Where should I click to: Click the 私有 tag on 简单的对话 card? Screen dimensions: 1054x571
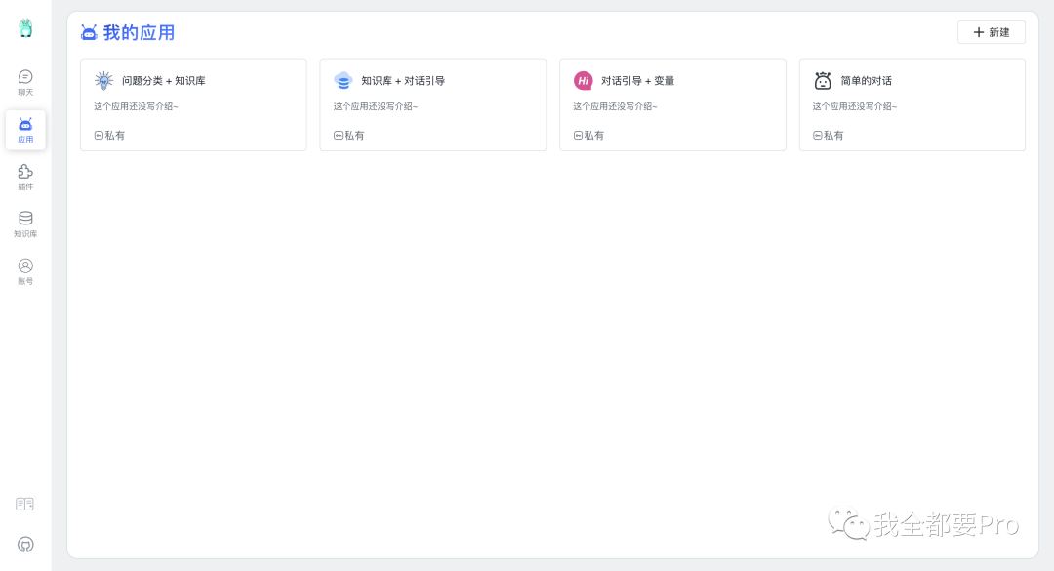click(x=829, y=135)
